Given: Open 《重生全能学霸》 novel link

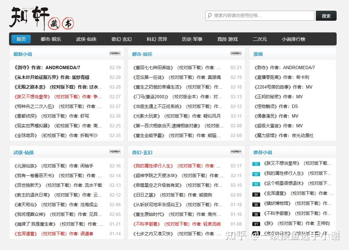Looking at the screenshot, I should (x=177, y=136).
